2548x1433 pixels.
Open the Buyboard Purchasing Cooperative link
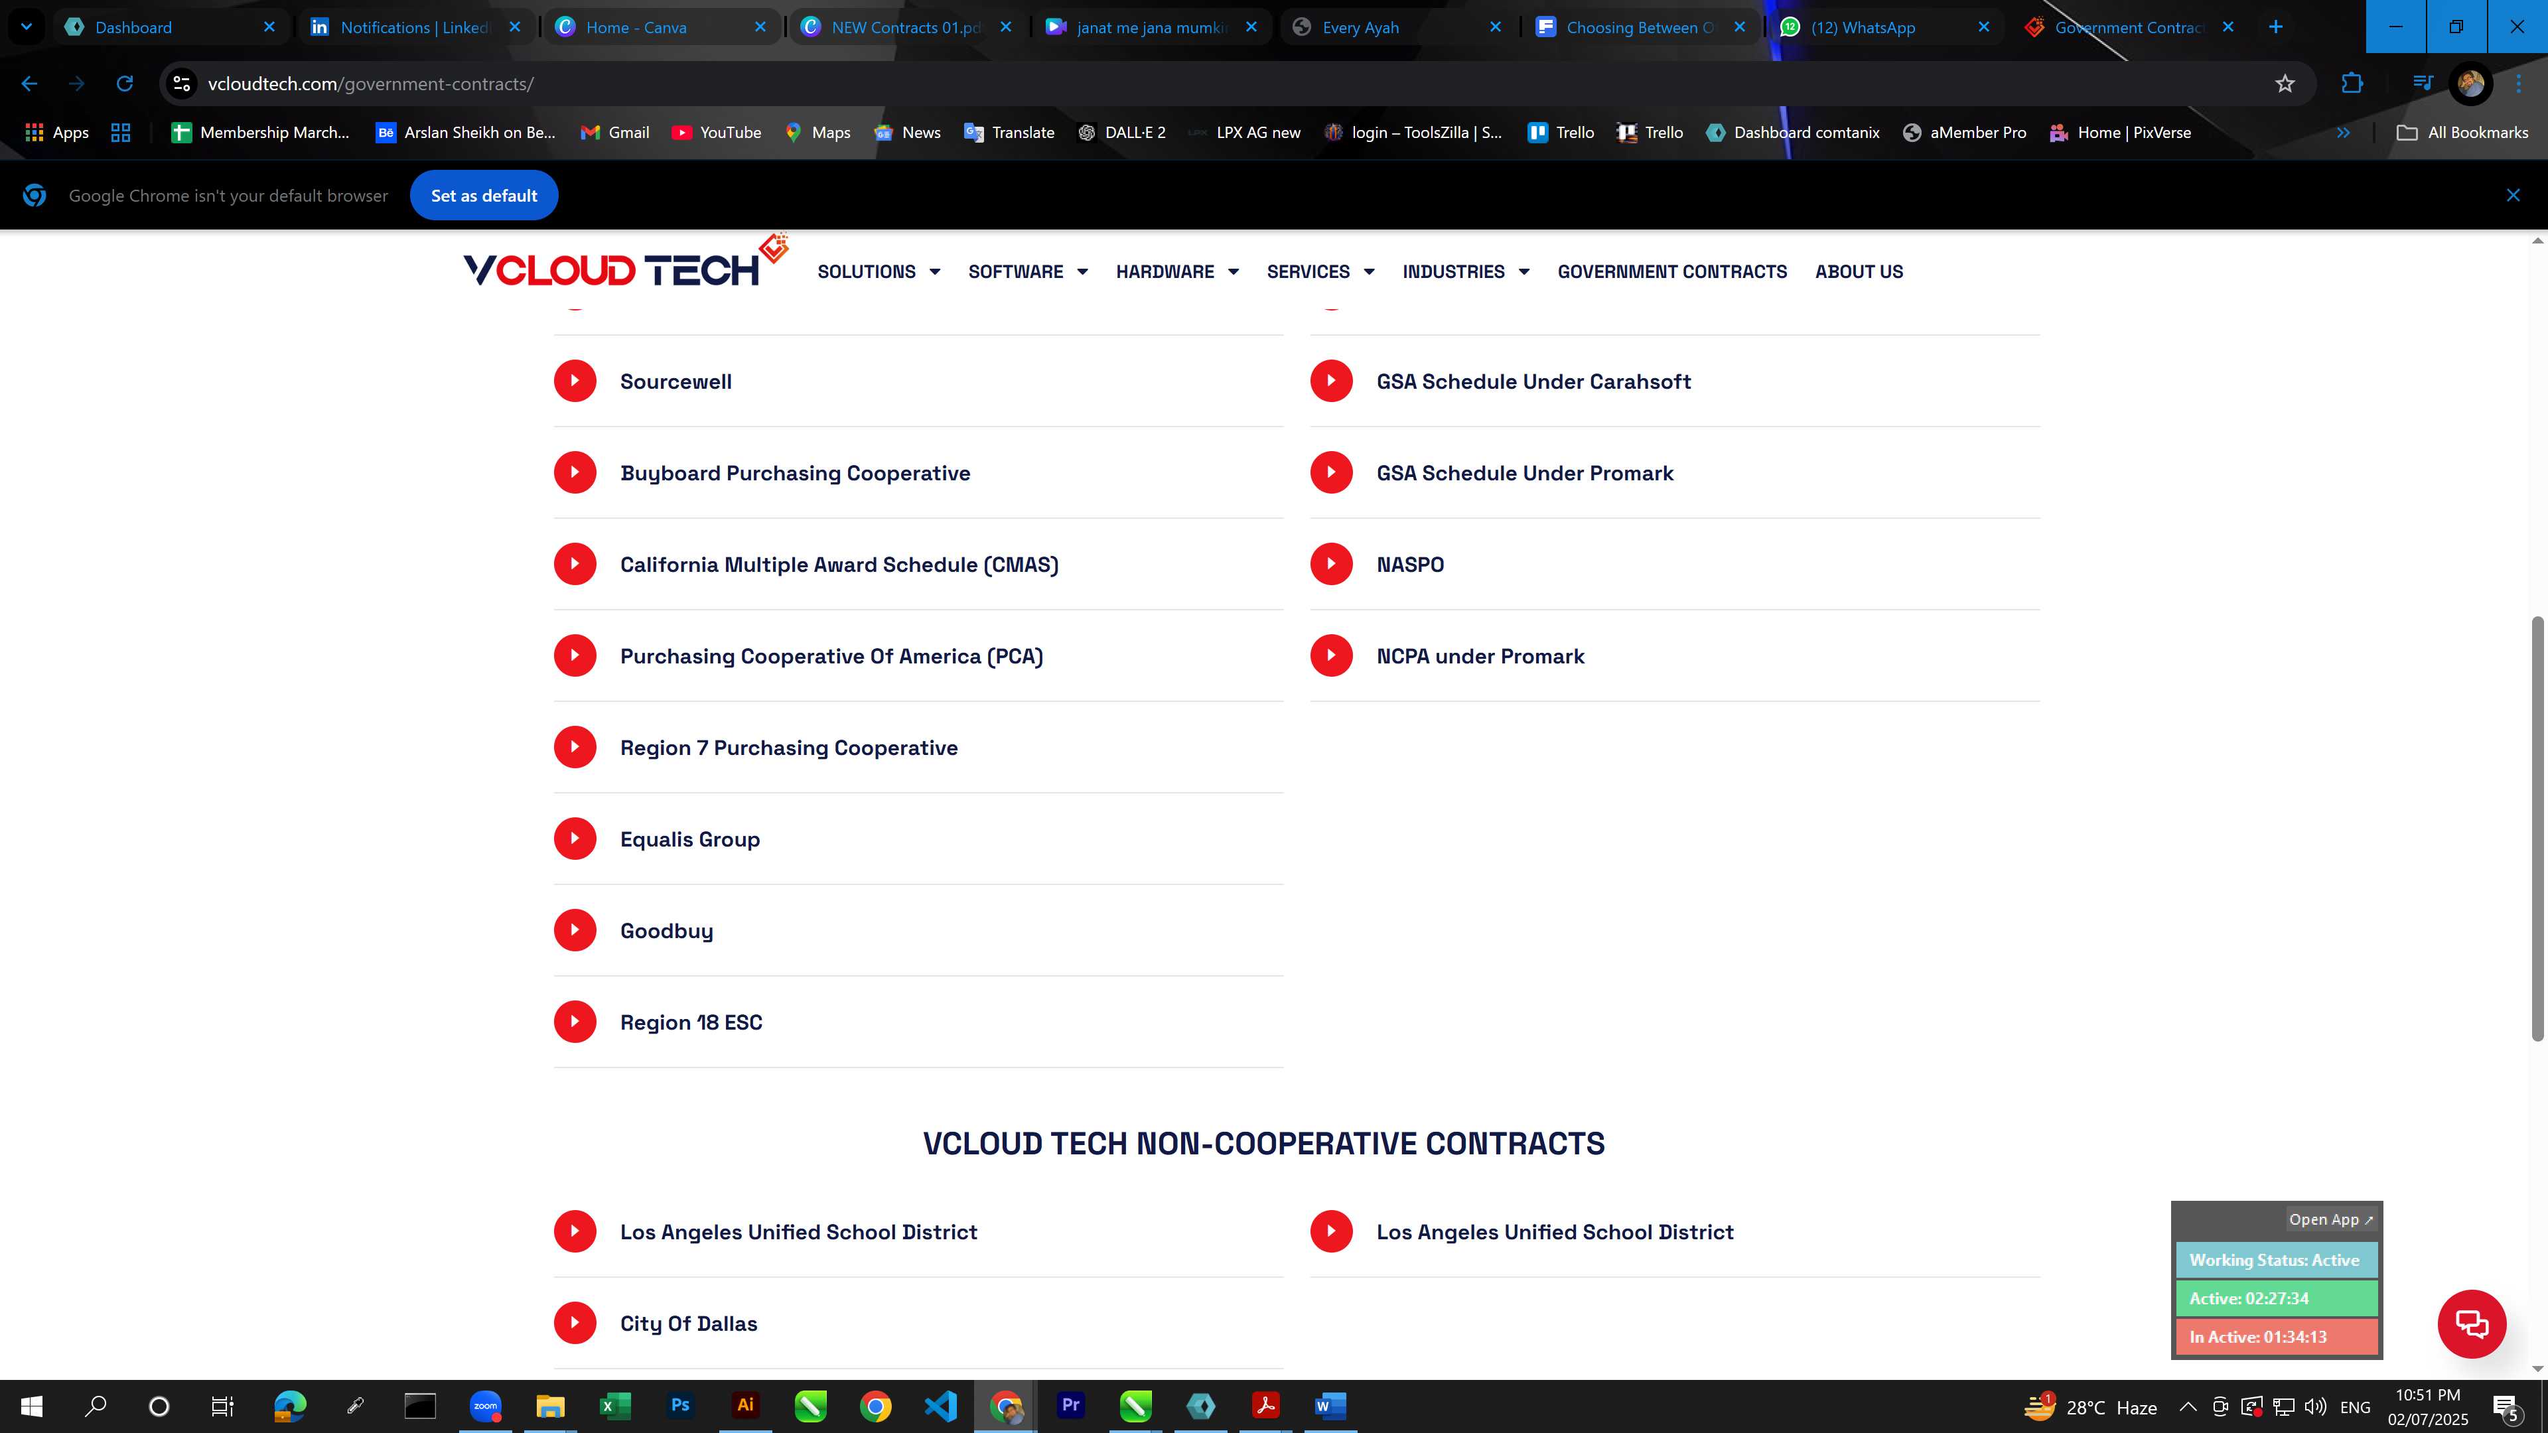click(796, 473)
